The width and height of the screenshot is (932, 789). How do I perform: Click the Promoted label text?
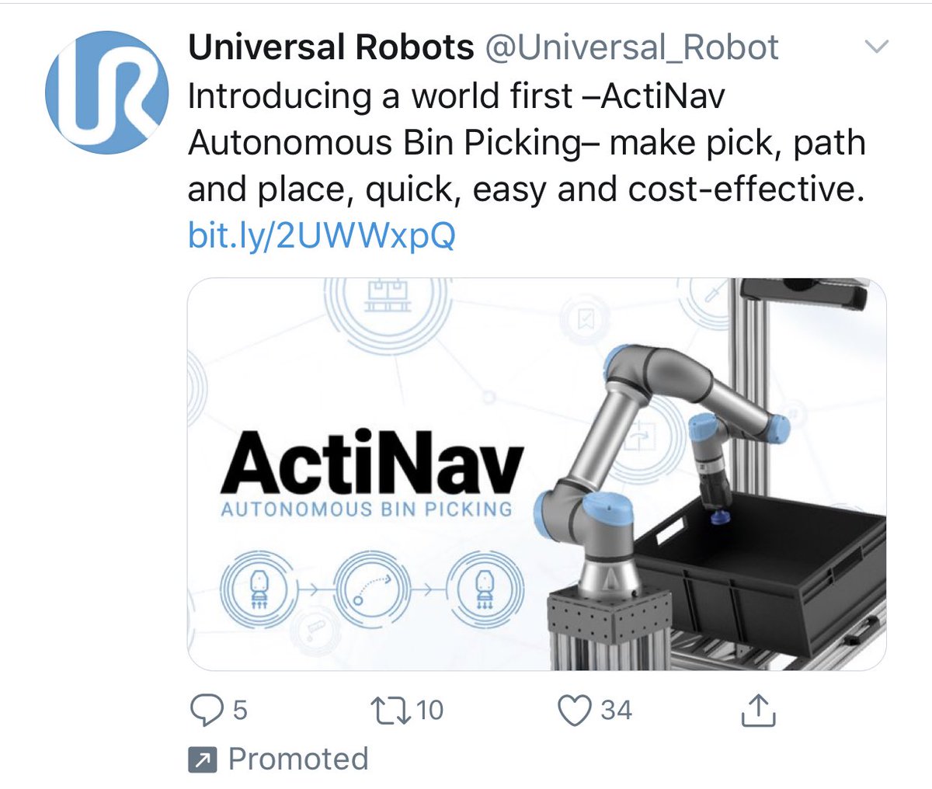tap(298, 759)
